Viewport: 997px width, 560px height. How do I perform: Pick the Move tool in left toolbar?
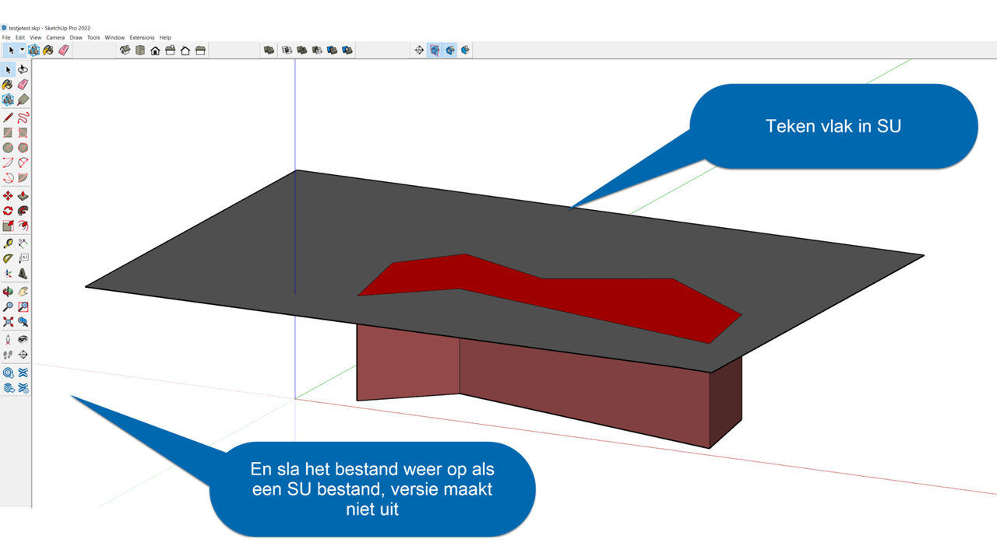coord(8,196)
